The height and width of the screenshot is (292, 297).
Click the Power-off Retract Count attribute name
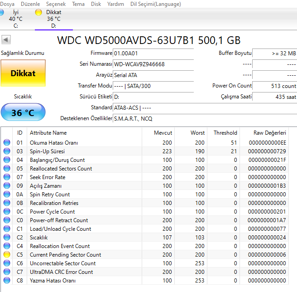point(59,220)
